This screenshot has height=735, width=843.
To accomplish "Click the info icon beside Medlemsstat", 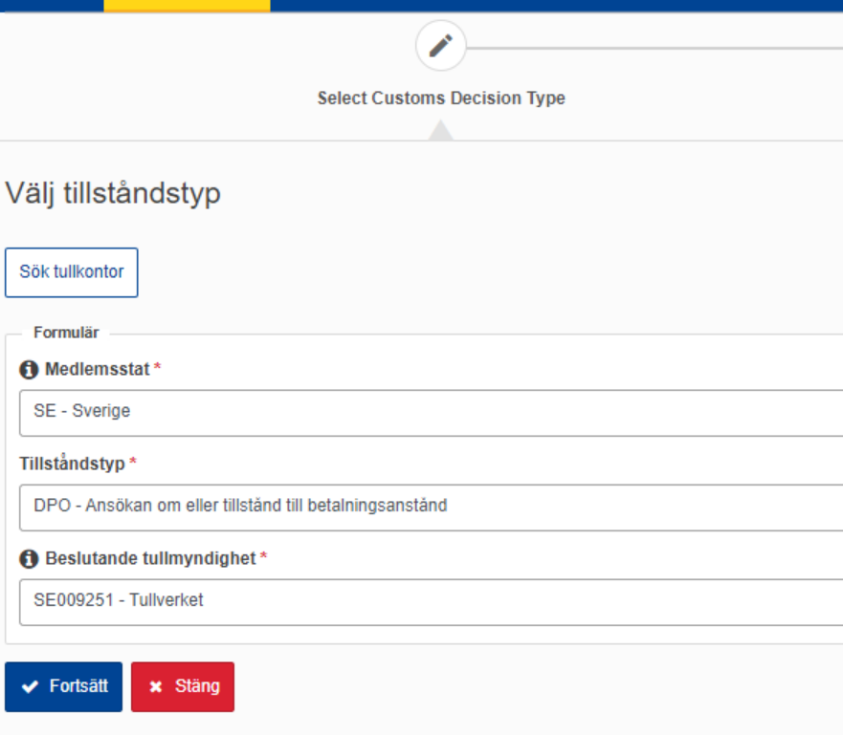I will point(29,369).
